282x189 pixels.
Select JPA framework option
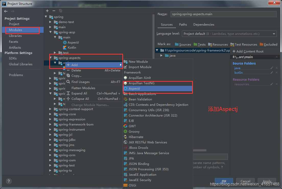[x=158, y=158]
